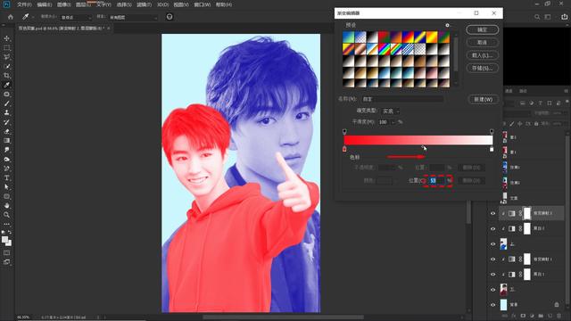Select the Path Selection tool
571x321 pixels.
[6, 187]
